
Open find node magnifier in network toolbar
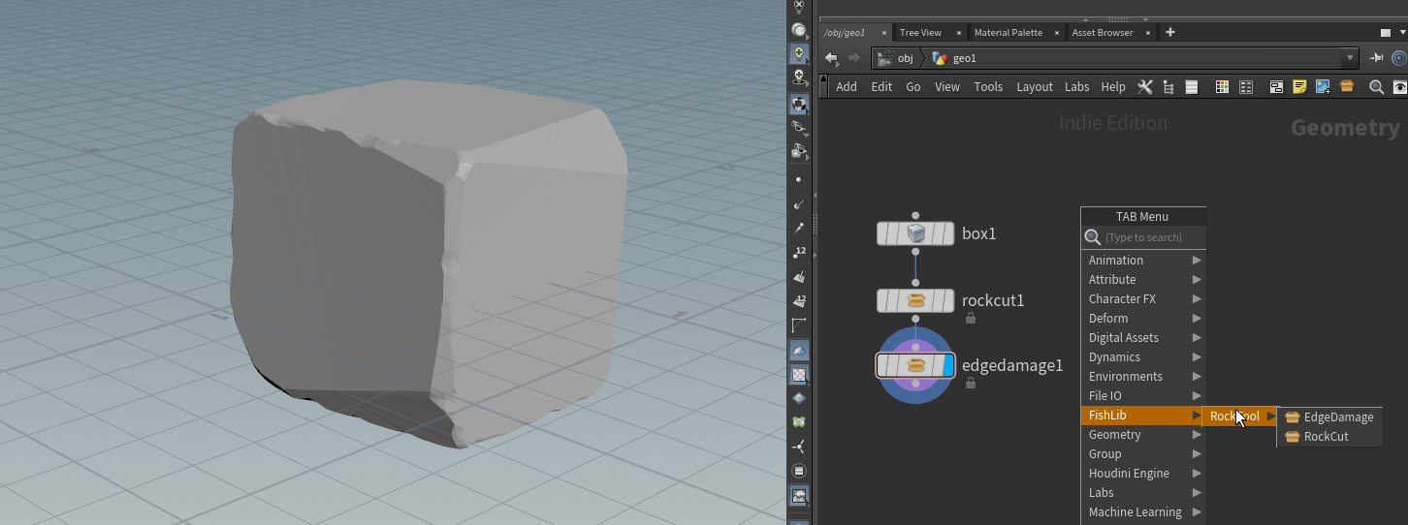coord(1376,87)
